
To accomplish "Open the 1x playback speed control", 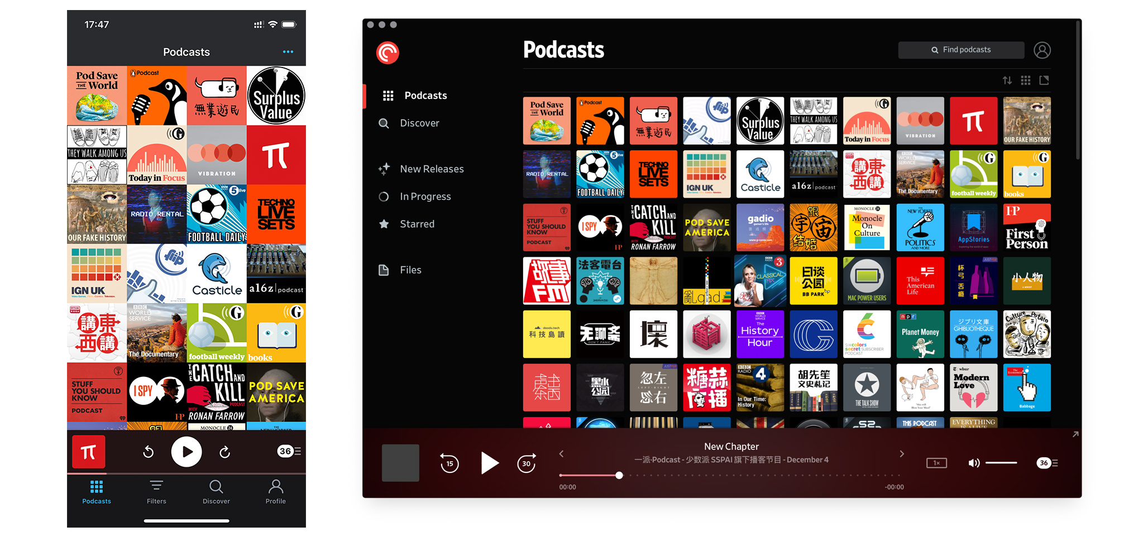I will (x=936, y=463).
